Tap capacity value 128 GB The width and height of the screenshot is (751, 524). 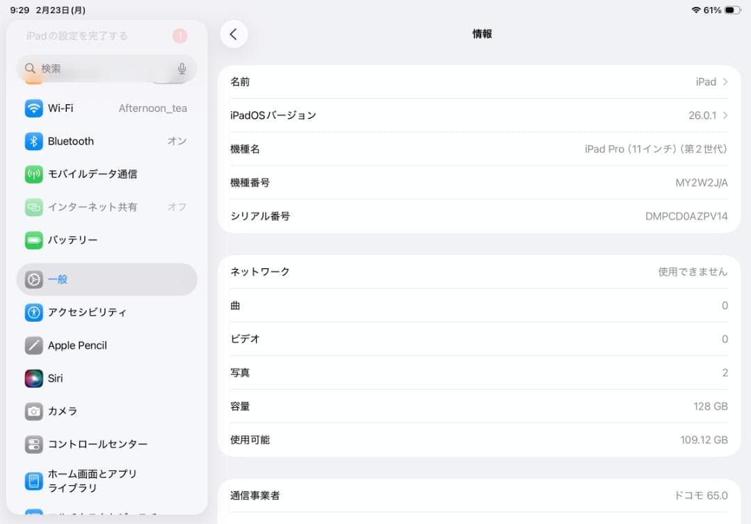[x=710, y=407]
